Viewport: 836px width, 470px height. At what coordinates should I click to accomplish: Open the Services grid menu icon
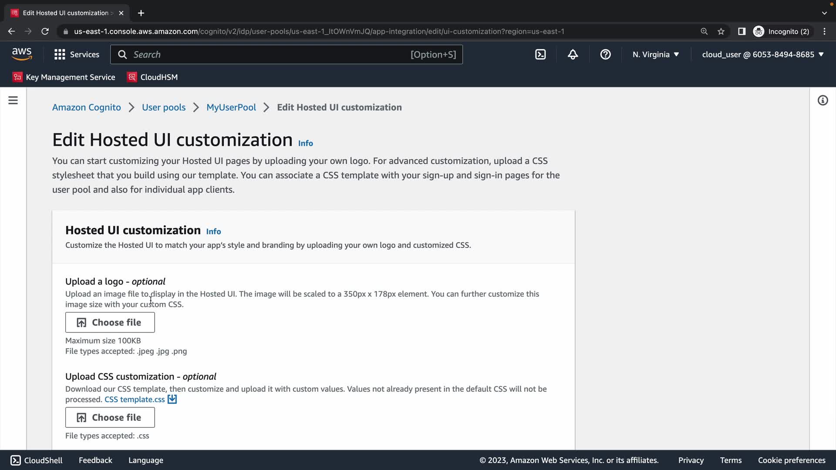[x=60, y=54]
